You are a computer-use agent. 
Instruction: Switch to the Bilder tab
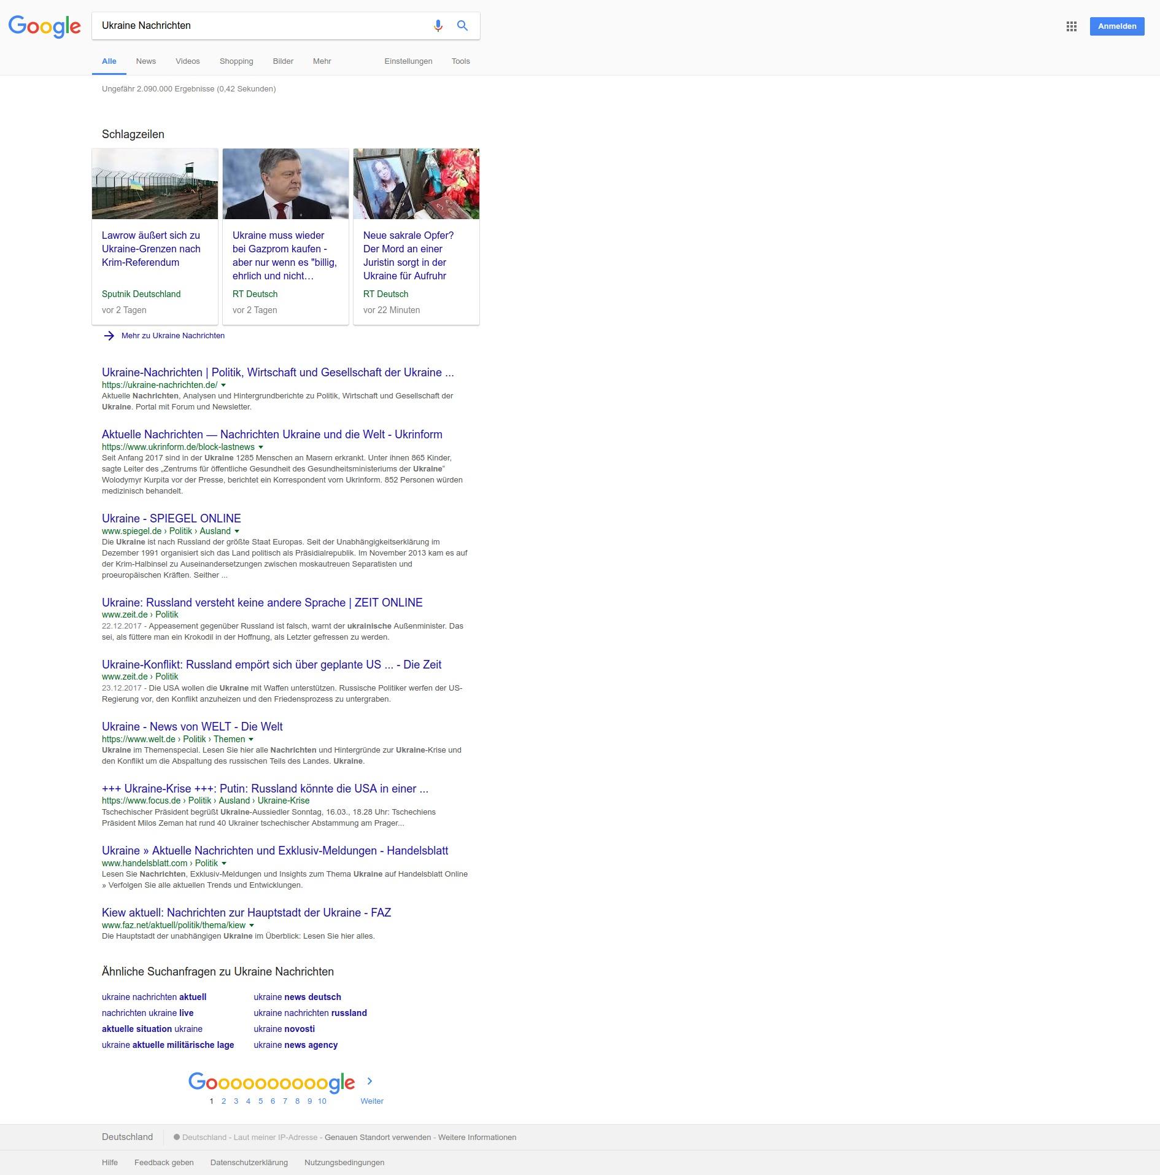(x=283, y=61)
